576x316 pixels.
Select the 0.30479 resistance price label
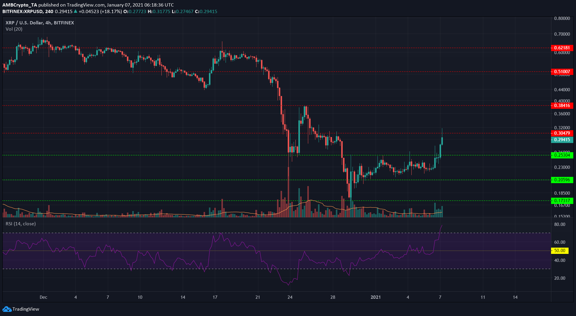coord(562,133)
